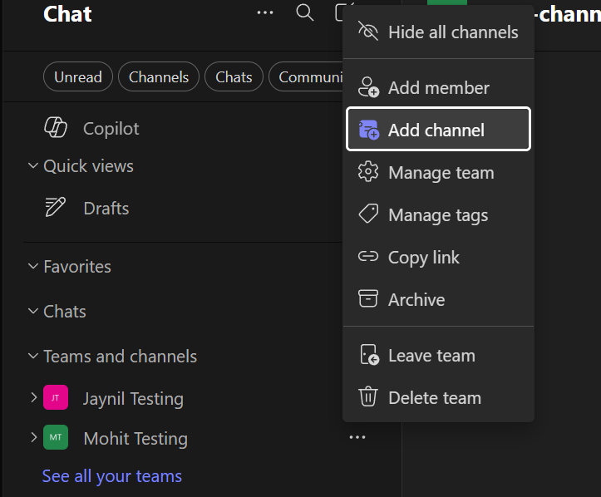Click the Leave team icon
The height and width of the screenshot is (497, 601).
tap(369, 354)
